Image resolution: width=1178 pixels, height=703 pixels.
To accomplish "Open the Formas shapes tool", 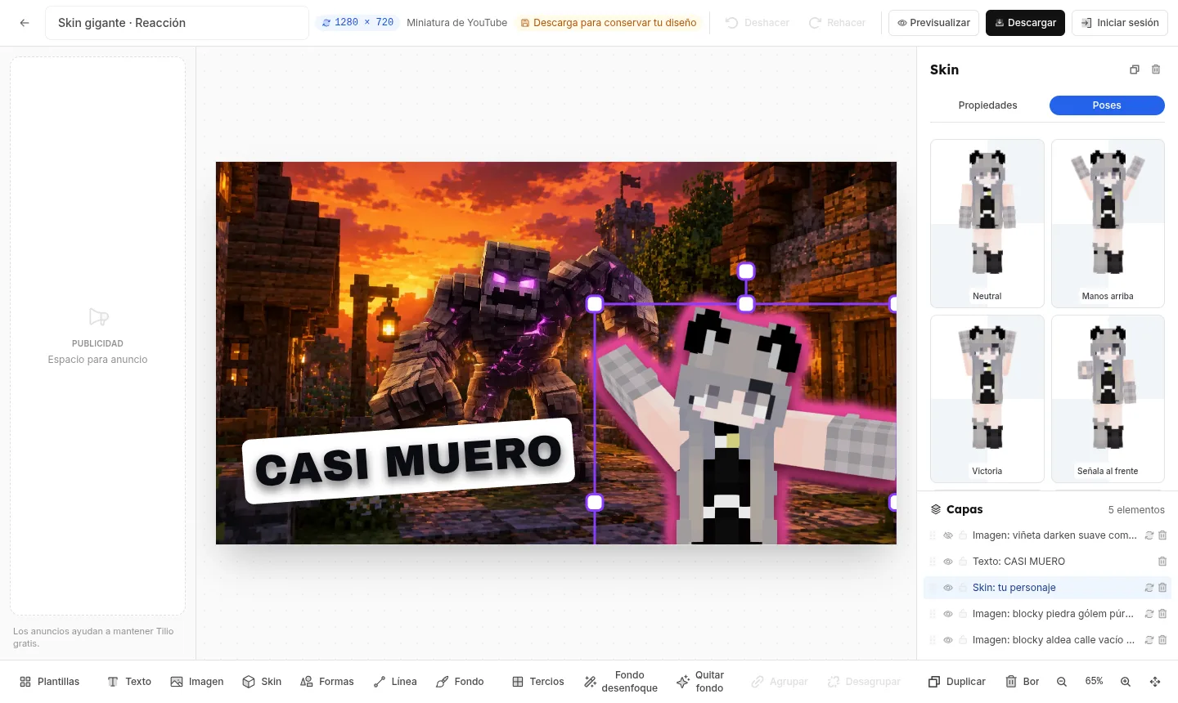I will click(x=327, y=682).
